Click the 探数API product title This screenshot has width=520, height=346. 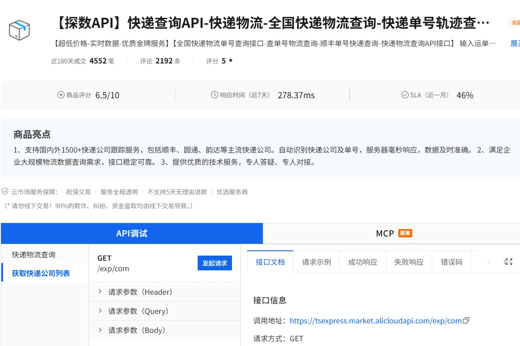pos(272,23)
